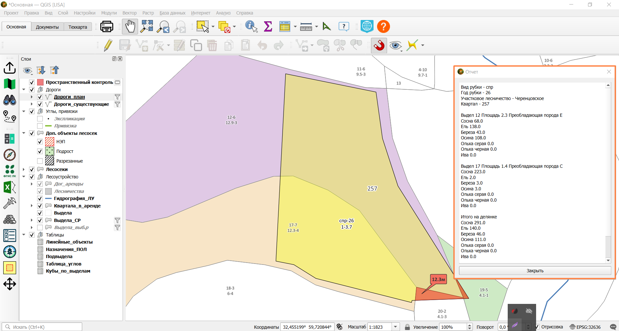Click the Print layout printer icon
The image size is (619, 331).
[x=107, y=26]
